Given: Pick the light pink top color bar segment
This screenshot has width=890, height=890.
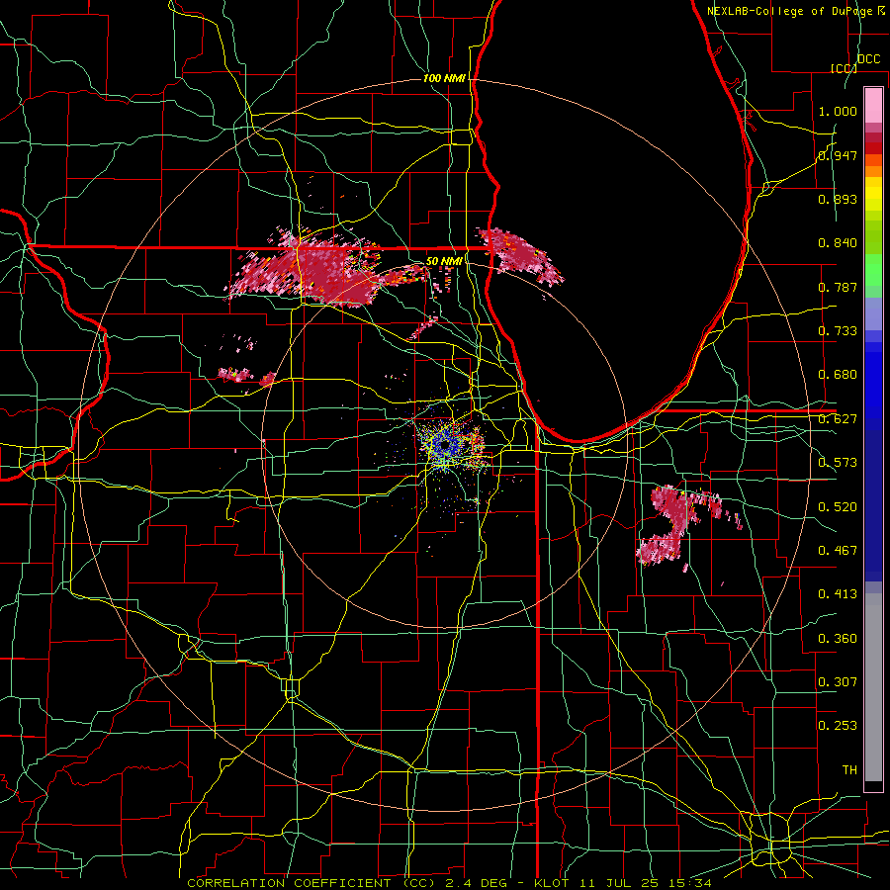Looking at the screenshot, I should point(873,105).
